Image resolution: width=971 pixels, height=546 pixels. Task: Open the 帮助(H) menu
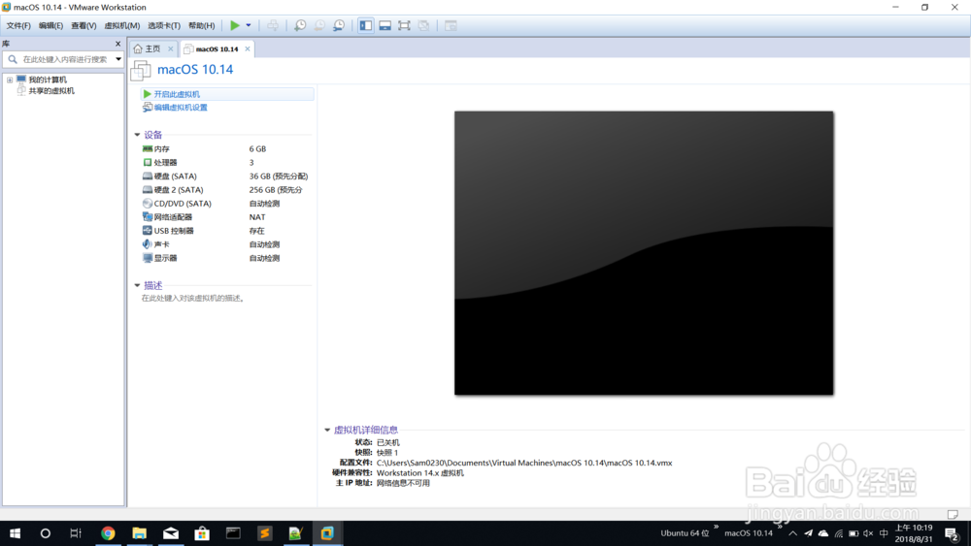201,25
